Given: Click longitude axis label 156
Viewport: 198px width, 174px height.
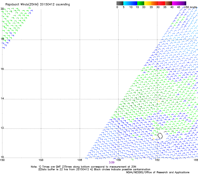Looking at the screenshot, I should 80,160.
